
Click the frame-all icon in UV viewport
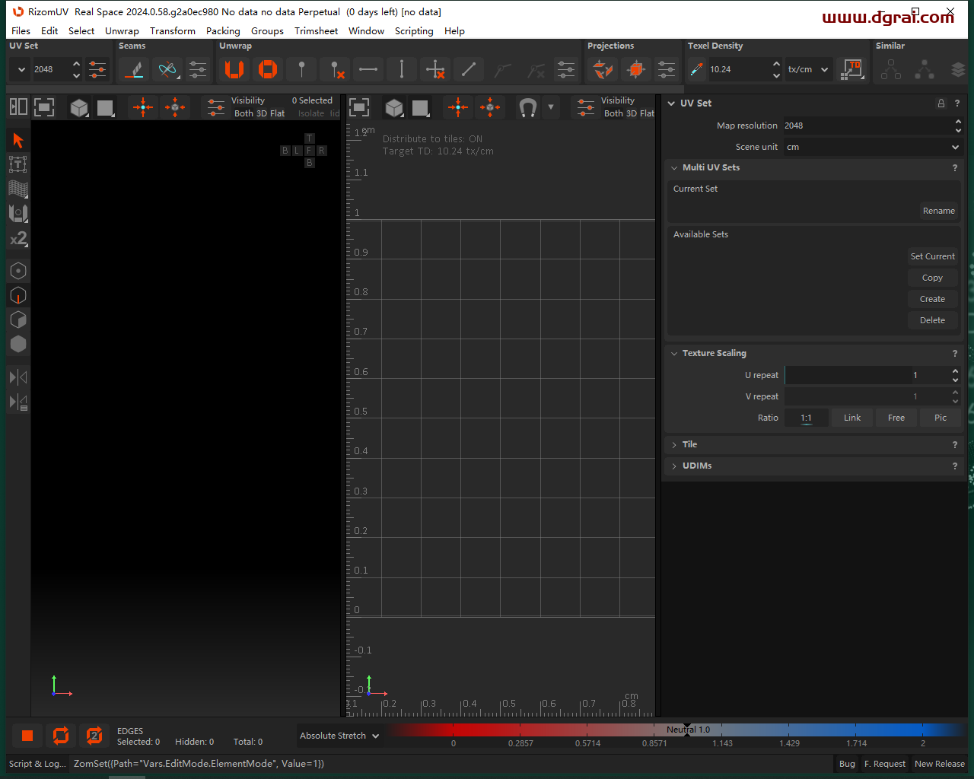[359, 107]
